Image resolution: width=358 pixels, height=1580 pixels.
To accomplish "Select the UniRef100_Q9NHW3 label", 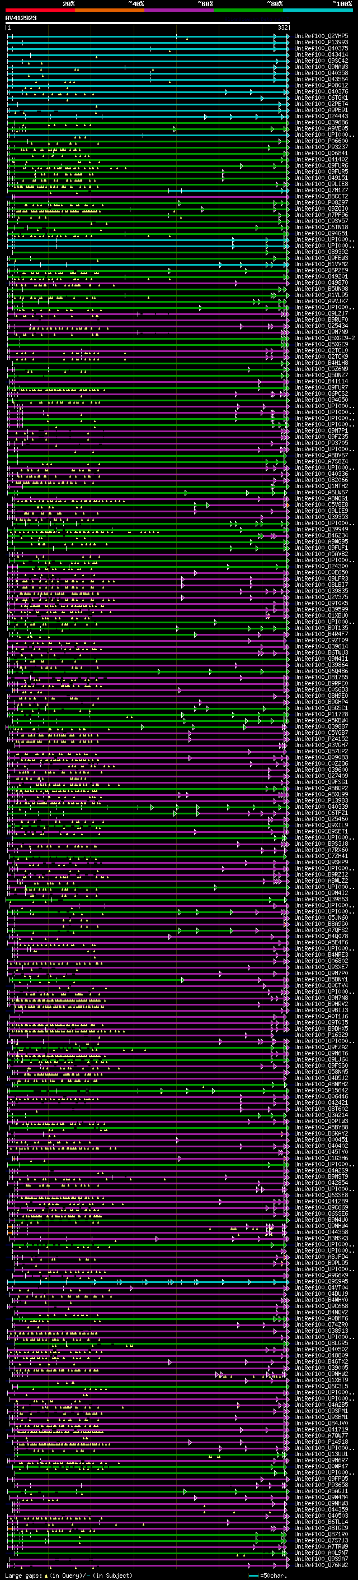I will point(321,1503).
